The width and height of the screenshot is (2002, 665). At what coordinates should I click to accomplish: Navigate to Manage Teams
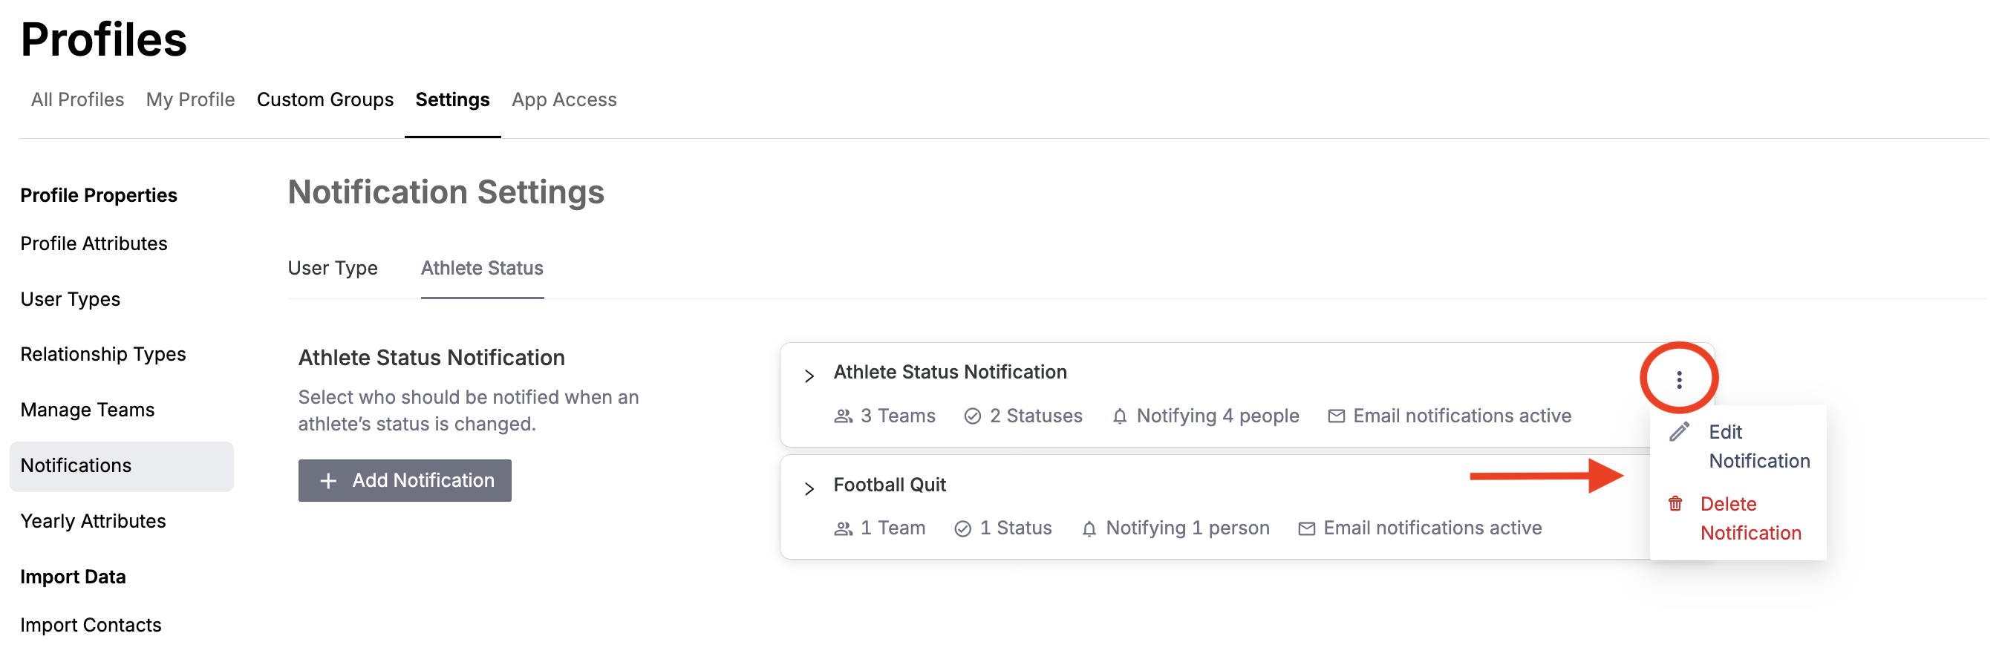[86, 410]
